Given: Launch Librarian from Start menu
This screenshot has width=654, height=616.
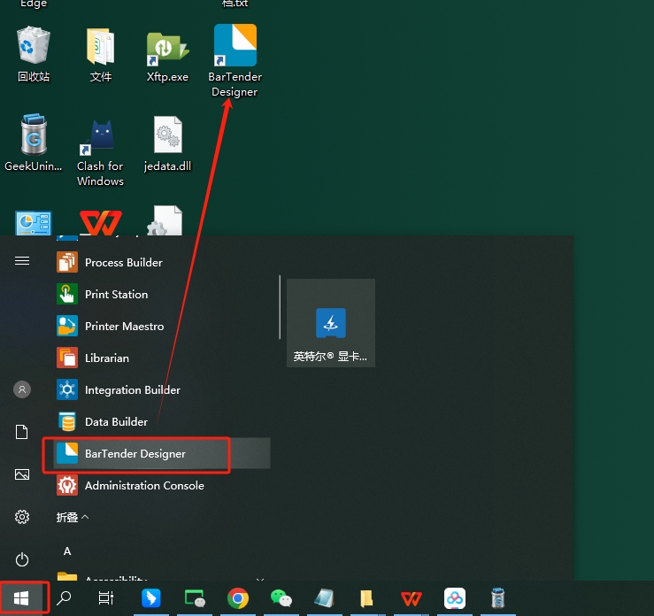Looking at the screenshot, I should point(163,358).
